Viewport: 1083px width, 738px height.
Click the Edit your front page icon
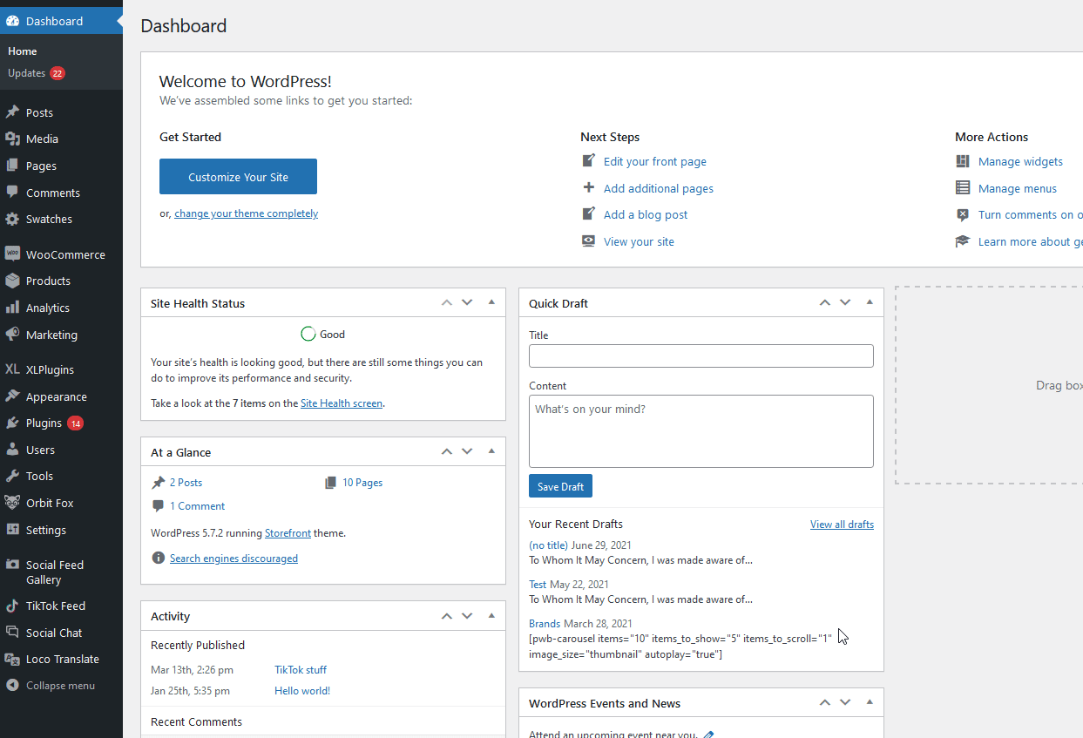(x=589, y=161)
